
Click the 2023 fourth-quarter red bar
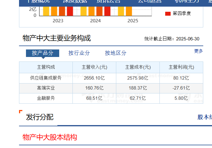(70, 11)
